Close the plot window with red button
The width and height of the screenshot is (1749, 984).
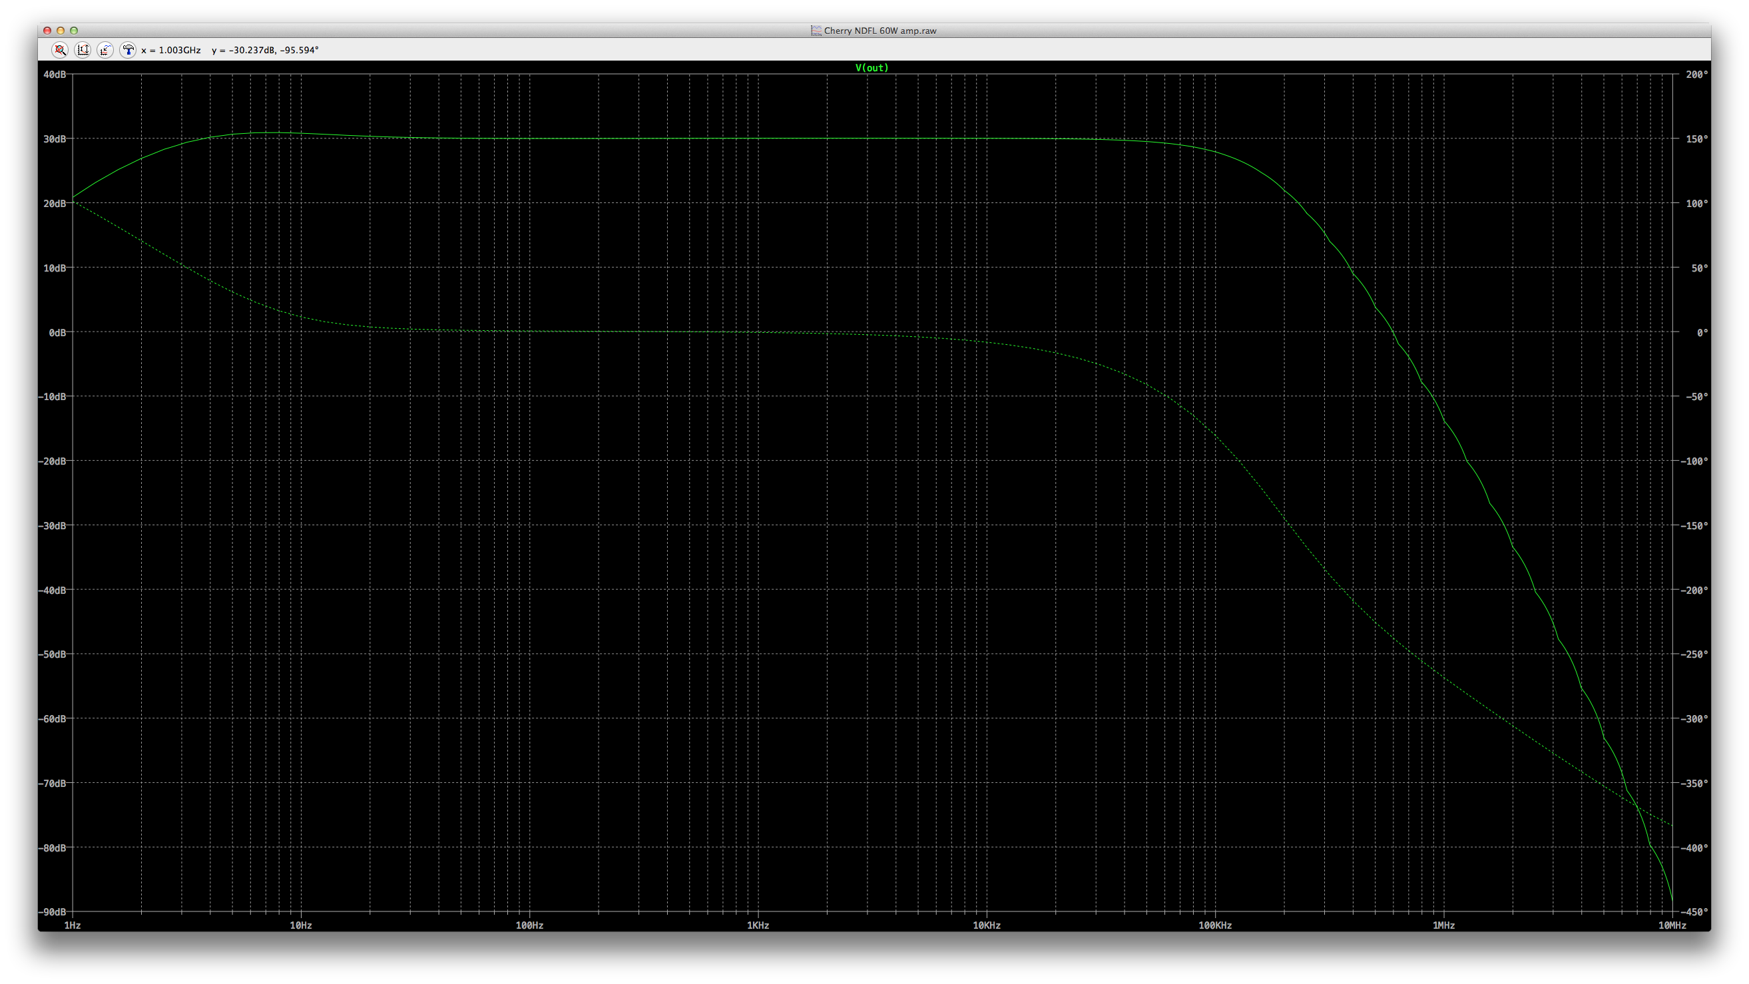[47, 31]
